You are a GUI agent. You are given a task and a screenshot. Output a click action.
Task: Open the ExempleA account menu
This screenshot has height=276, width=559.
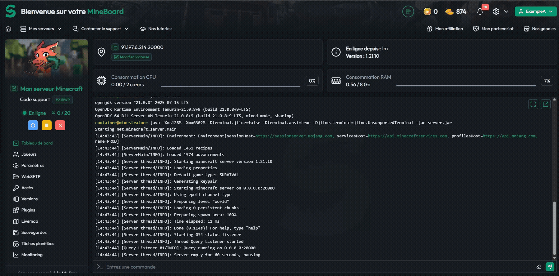pyautogui.click(x=535, y=11)
